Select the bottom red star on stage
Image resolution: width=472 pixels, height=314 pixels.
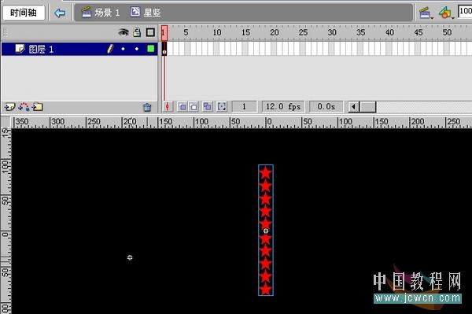266,290
